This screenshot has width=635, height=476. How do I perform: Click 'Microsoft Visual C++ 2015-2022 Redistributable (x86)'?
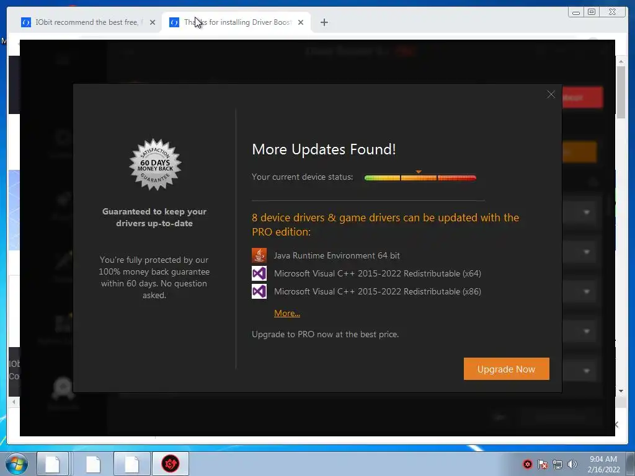point(378,291)
